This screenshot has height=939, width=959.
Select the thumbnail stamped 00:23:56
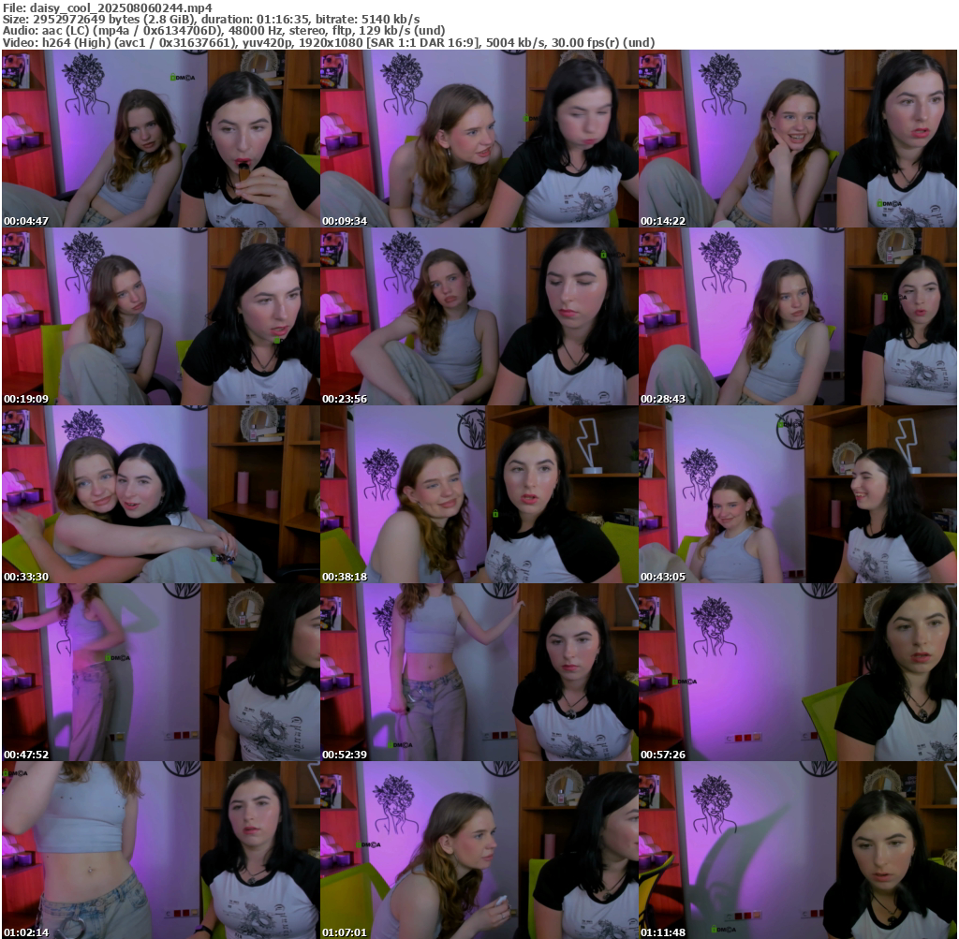click(479, 316)
